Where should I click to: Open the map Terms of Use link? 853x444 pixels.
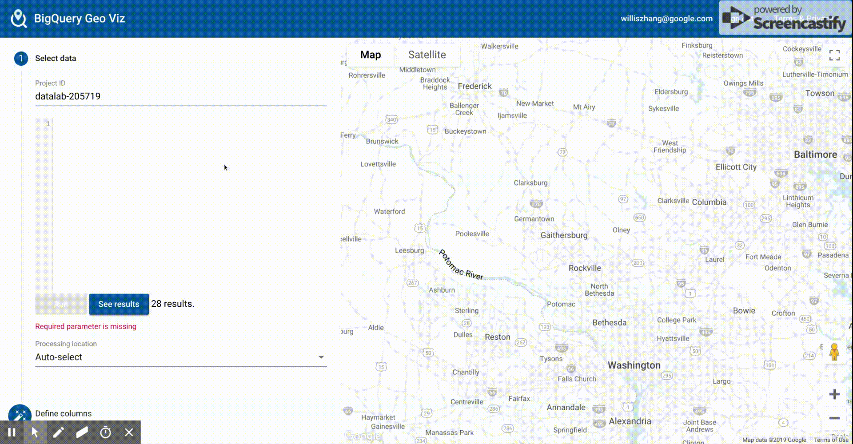coord(831,440)
